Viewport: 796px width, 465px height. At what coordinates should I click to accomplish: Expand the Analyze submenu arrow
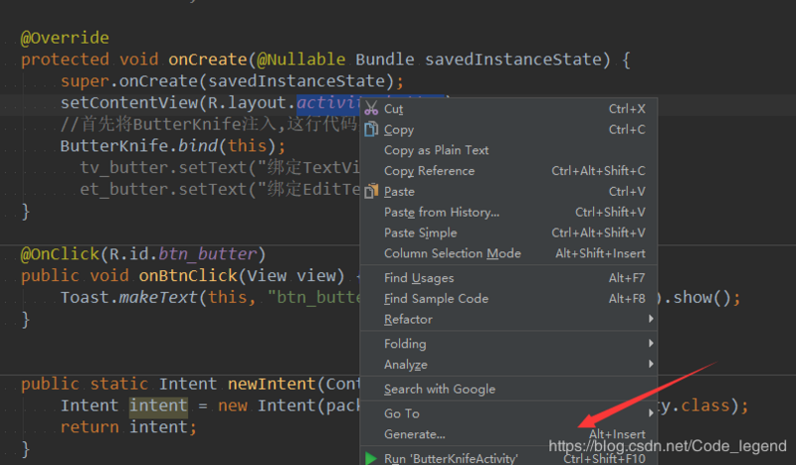point(651,364)
